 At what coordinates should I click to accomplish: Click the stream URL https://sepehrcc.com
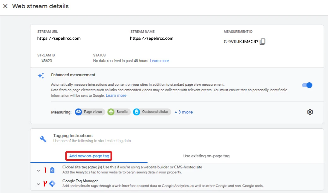tap(59, 38)
